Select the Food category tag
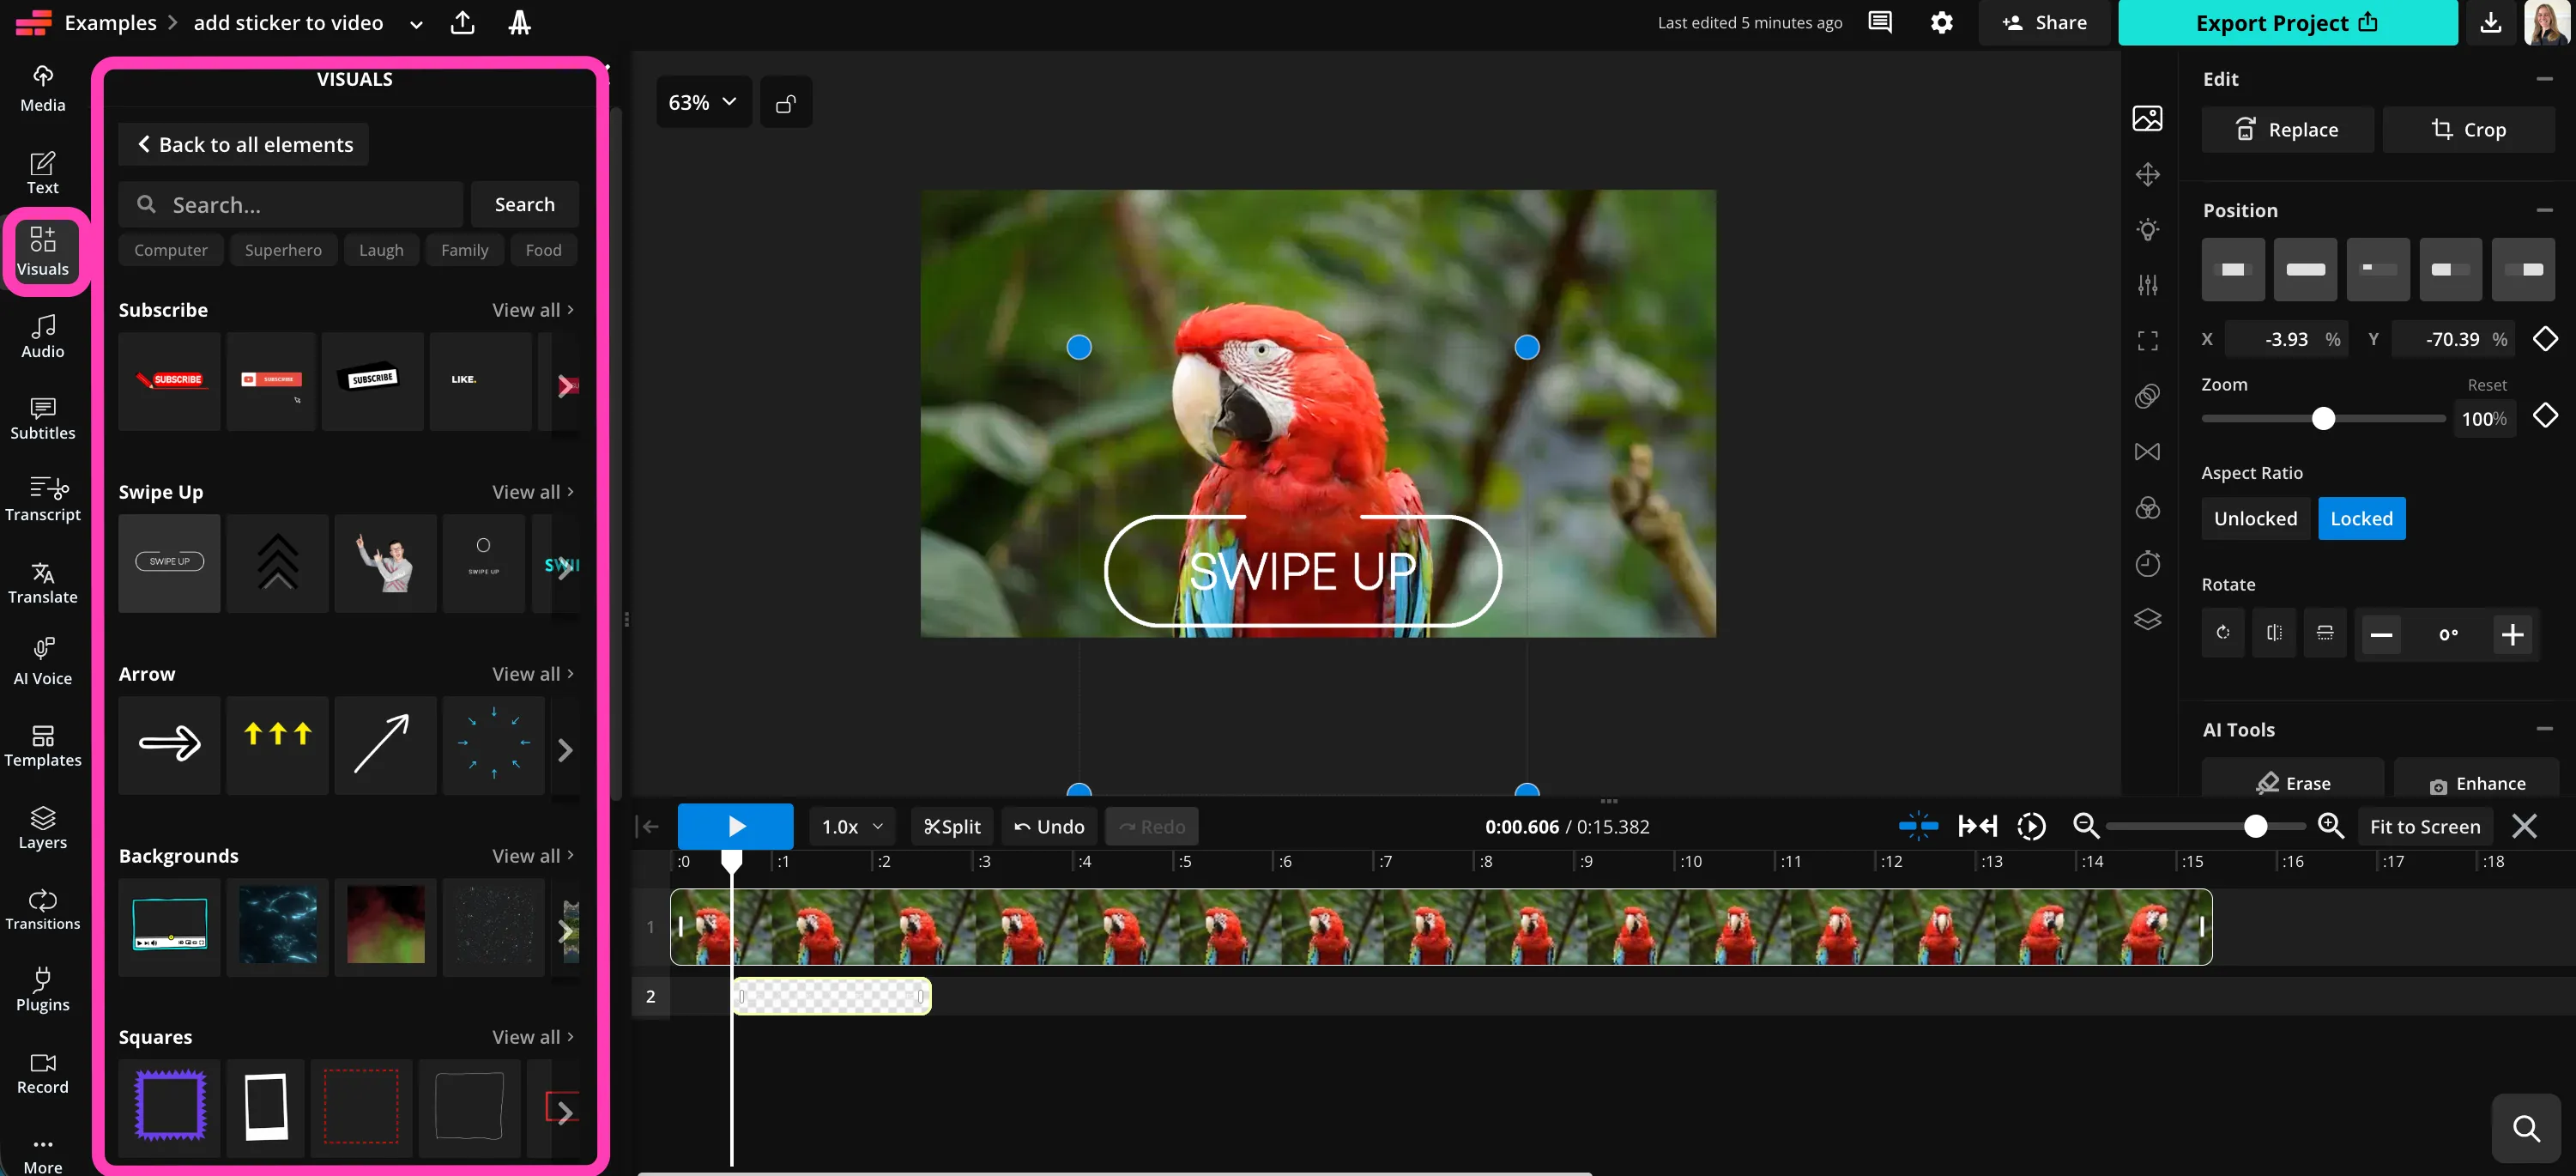 (x=543, y=250)
